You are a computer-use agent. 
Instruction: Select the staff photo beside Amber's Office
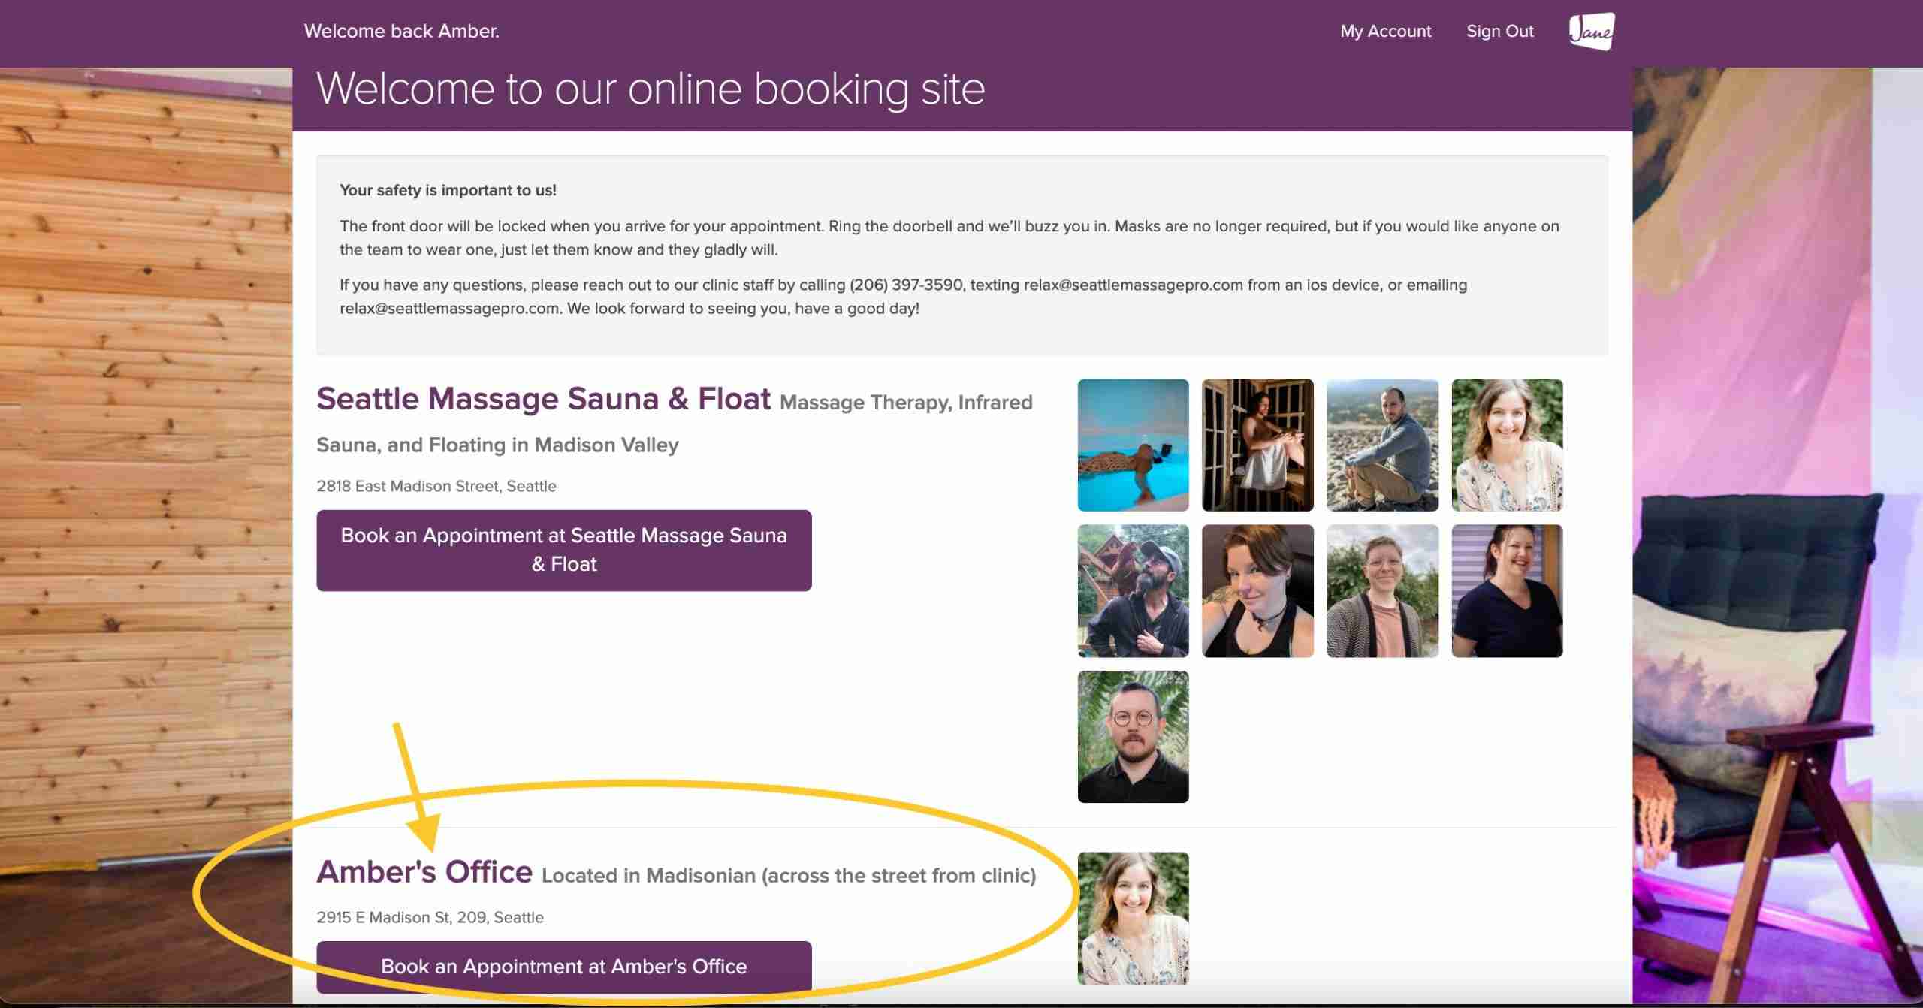click(x=1134, y=919)
